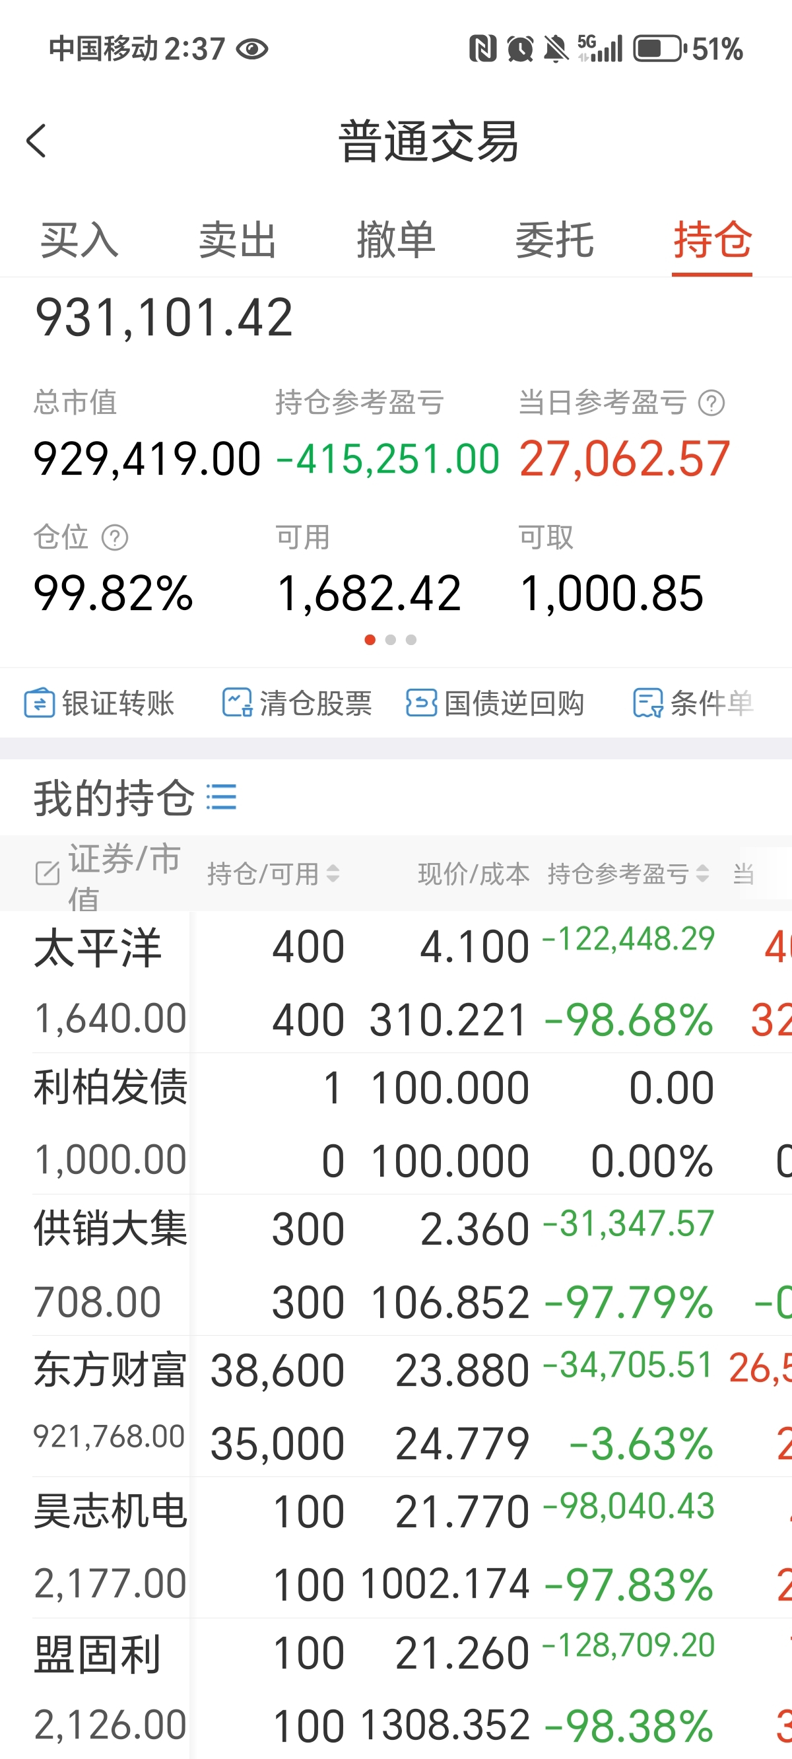The height and width of the screenshot is (1759, 792).
Task: Switch to the 撤单 tab
Action: click(x=396, y=240)
